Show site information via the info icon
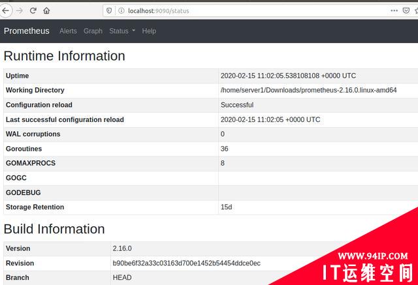 click(121, 10)
